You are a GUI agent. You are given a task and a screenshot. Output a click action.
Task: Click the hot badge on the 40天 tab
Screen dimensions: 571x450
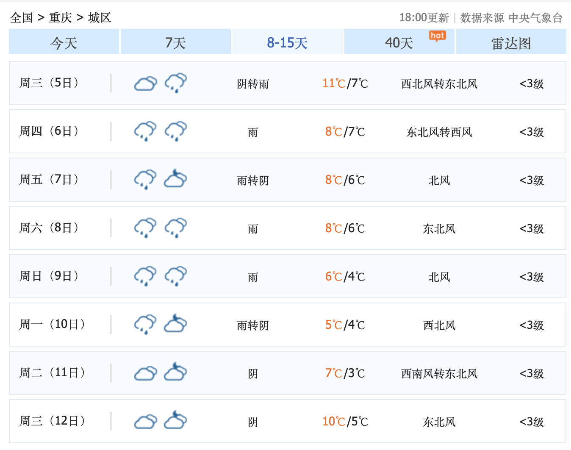coord(438,36)
